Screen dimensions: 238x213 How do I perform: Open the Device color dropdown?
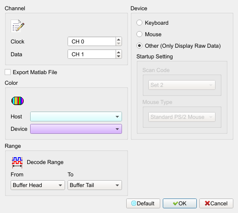[76, 129]
